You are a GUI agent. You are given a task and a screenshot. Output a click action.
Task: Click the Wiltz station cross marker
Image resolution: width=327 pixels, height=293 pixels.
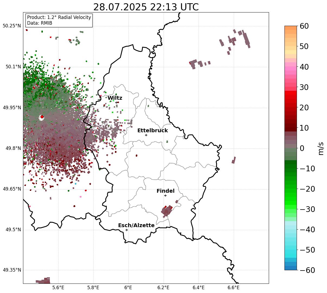[116, 102]
